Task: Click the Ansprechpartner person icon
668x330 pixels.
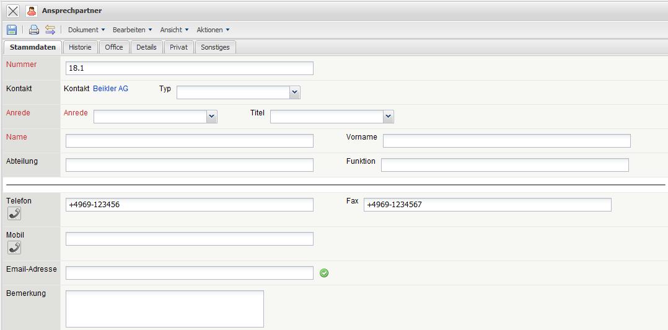Action: (x=32, y=11)
